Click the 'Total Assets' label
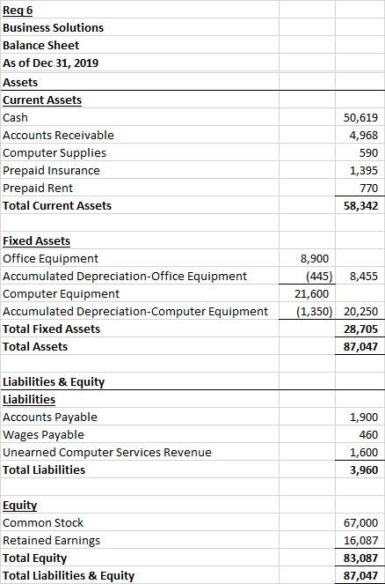Screen dimensions: 385x584 (35, 347)
